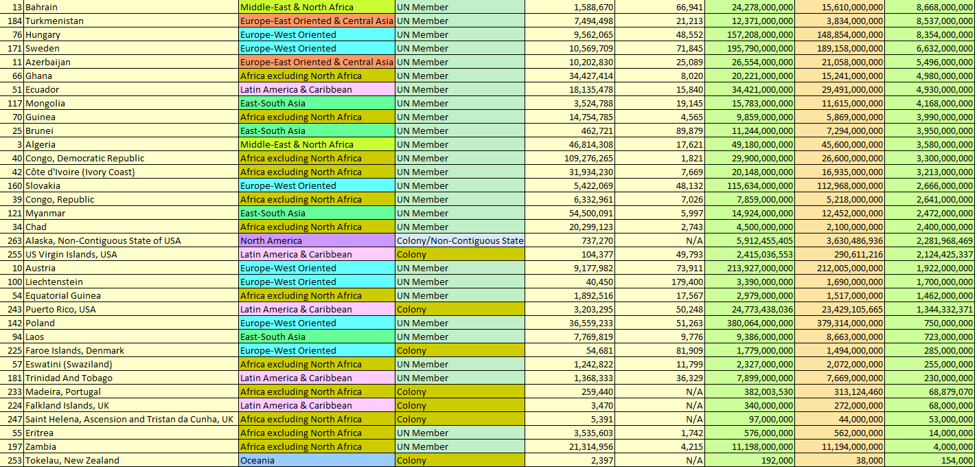Select Zambia's population 21,314,956

pyautogui.click(x=570, y=446)
